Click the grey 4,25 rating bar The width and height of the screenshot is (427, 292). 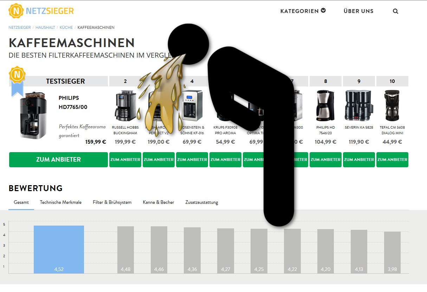point(259,251)
